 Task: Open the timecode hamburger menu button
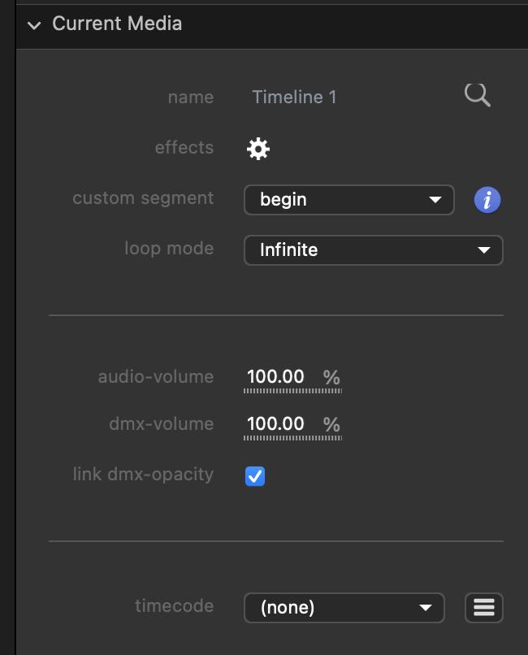click(484, 607)
